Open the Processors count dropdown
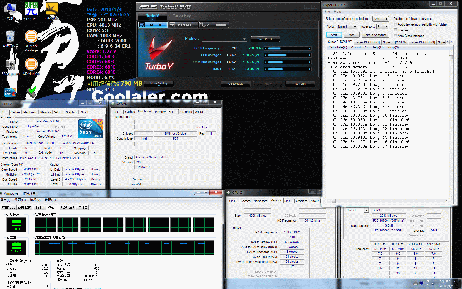 click(x=383, y=27)
